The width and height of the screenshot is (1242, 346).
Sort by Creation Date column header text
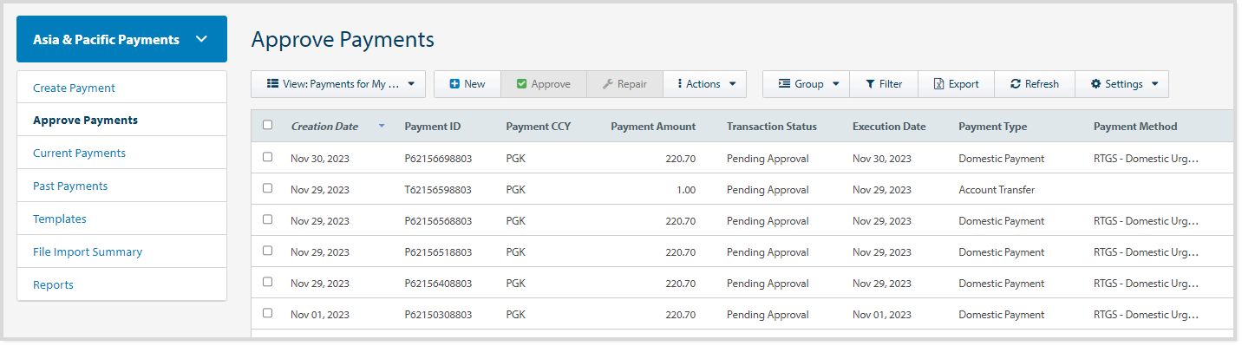[324, 127]
